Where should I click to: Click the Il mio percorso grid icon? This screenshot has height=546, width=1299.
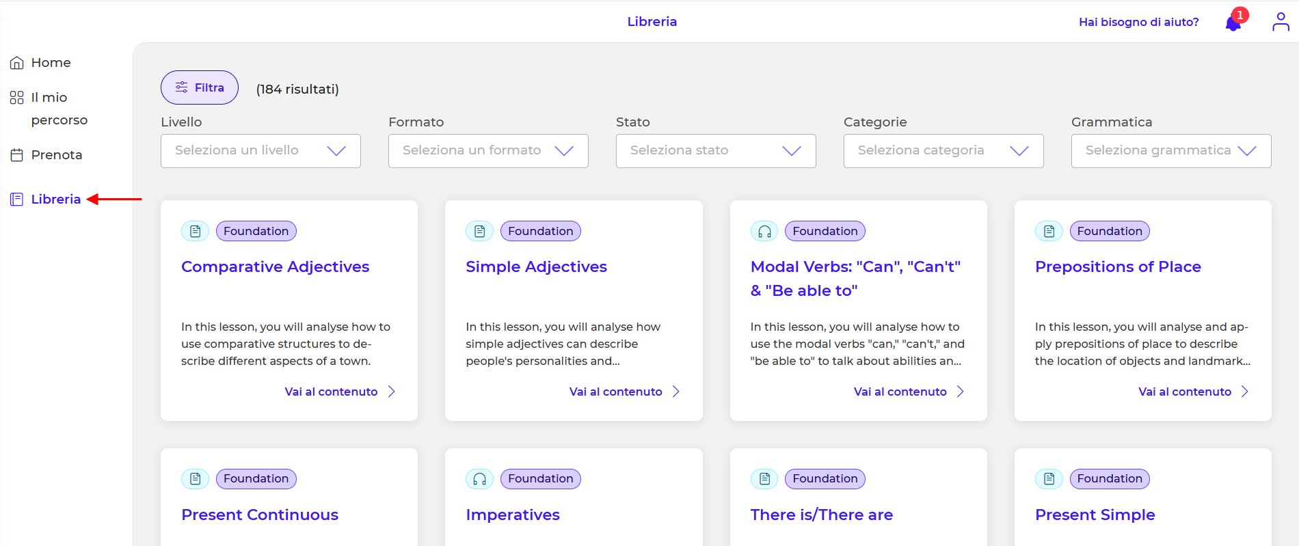pos(17,98)
